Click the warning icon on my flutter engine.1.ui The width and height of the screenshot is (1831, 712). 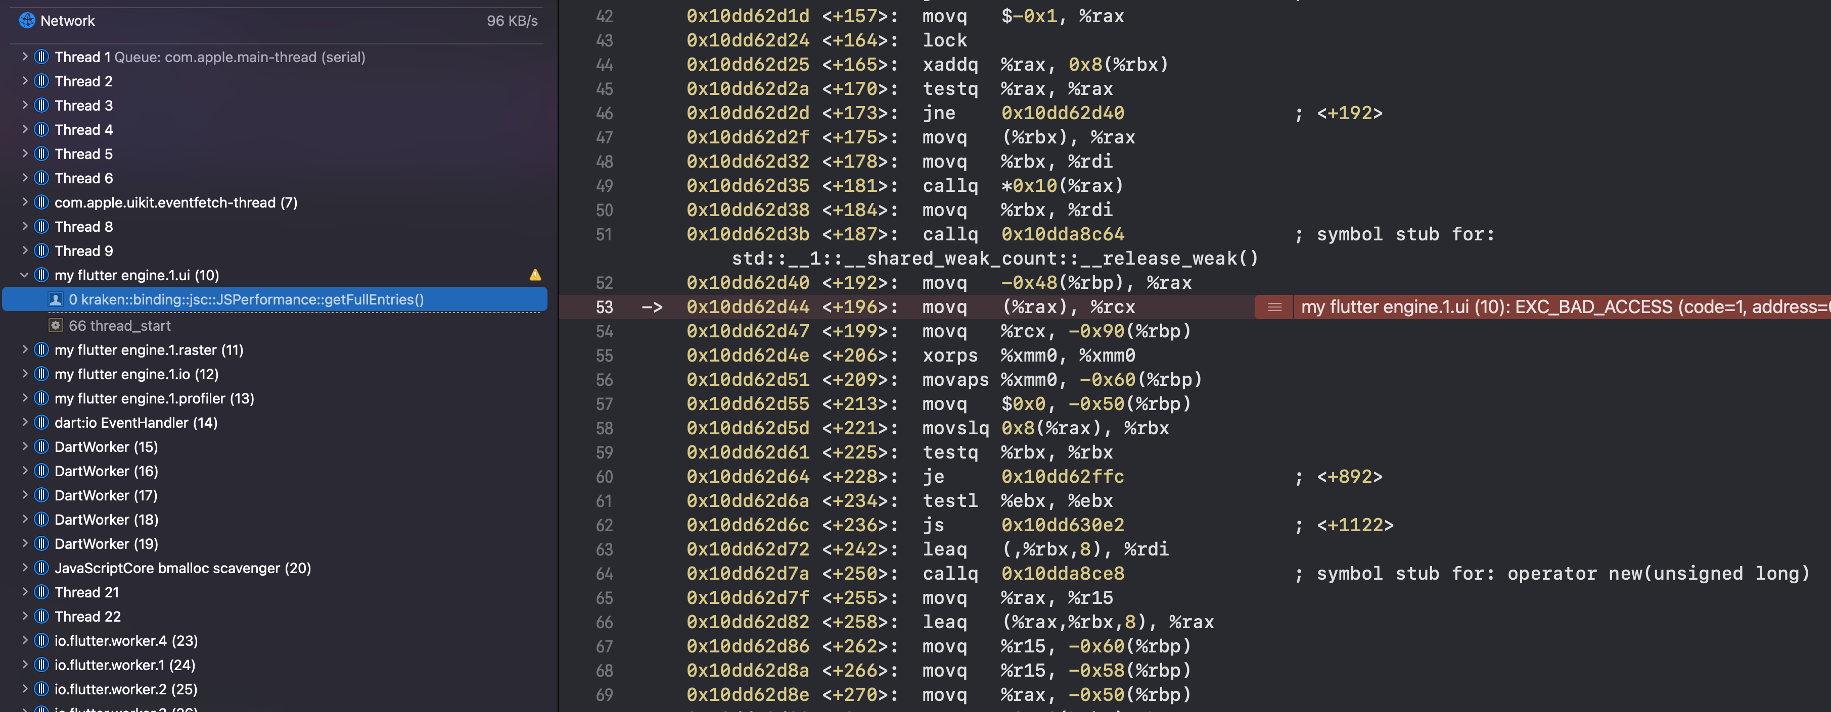point(535,275)
